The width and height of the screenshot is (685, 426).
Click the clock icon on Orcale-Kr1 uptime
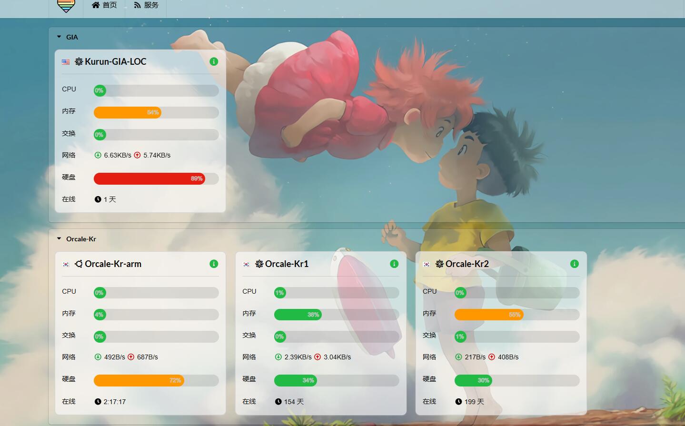278,402
